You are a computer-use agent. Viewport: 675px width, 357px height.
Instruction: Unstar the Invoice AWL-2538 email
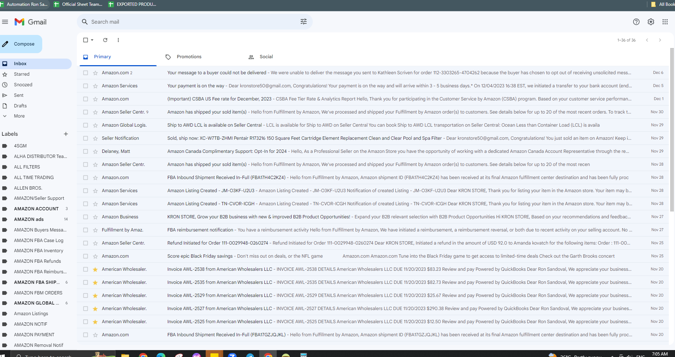(x=95, y=269)
